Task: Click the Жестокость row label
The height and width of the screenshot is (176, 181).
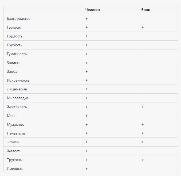Action: click(x=17, y=107)
